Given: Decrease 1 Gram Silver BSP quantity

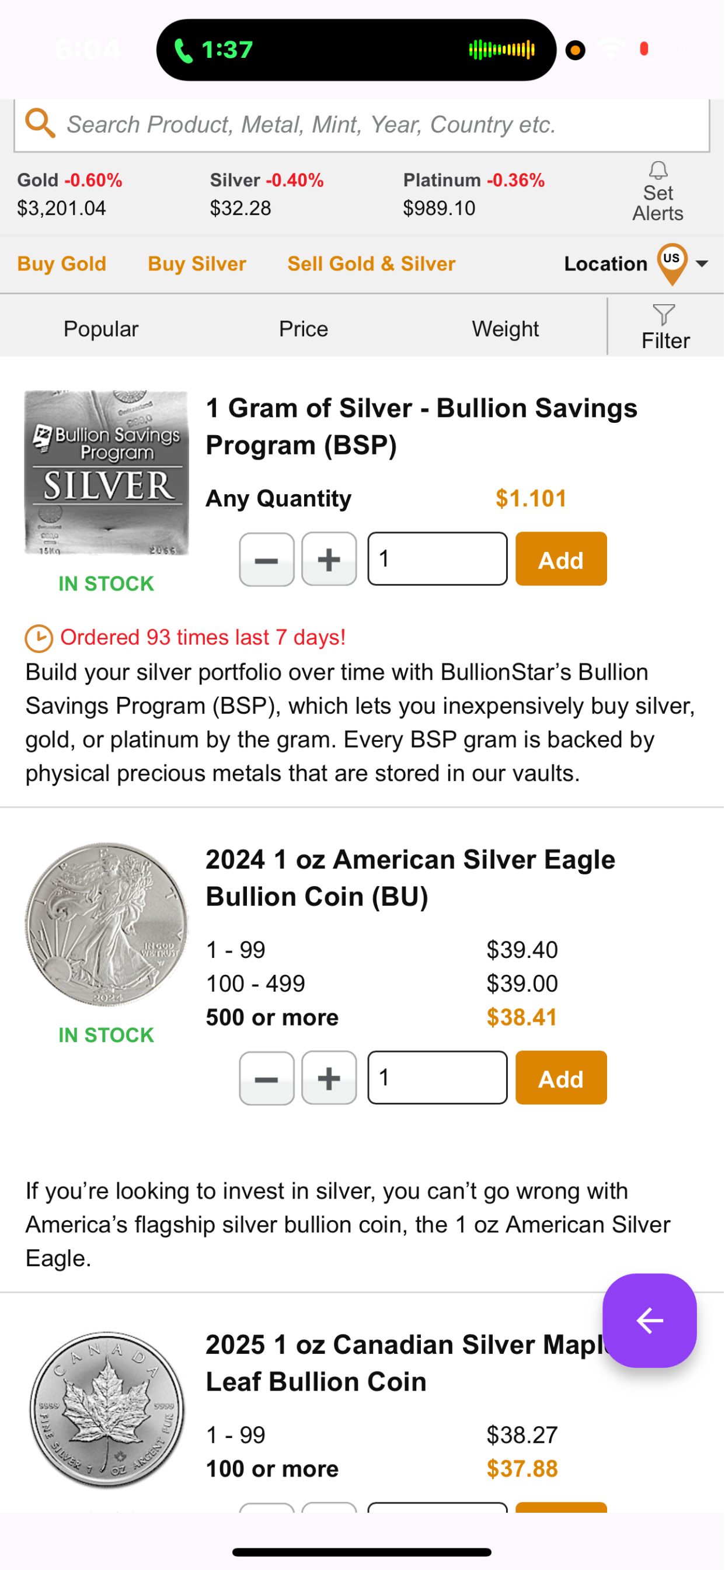Looking at the screenshot, I should (267, 560).
